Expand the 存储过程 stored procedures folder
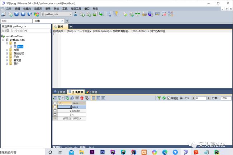This screenshot has height=155, width=233. pos(7,53)
